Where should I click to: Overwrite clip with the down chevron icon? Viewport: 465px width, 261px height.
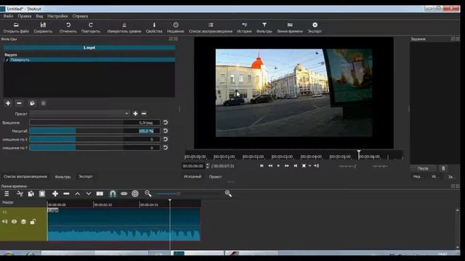pos(89,194)
